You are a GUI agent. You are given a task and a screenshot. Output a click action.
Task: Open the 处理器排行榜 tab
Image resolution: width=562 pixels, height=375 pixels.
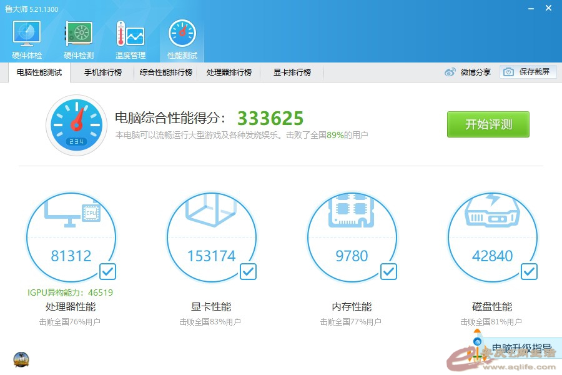point(229,72)
